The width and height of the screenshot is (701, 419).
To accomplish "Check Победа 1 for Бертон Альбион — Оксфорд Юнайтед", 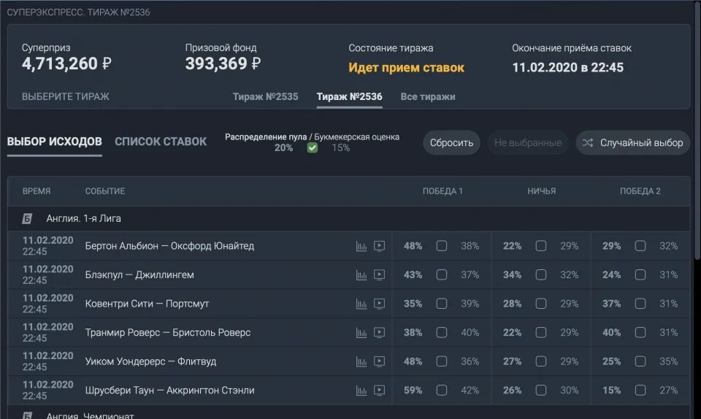I will pos(442,246).
